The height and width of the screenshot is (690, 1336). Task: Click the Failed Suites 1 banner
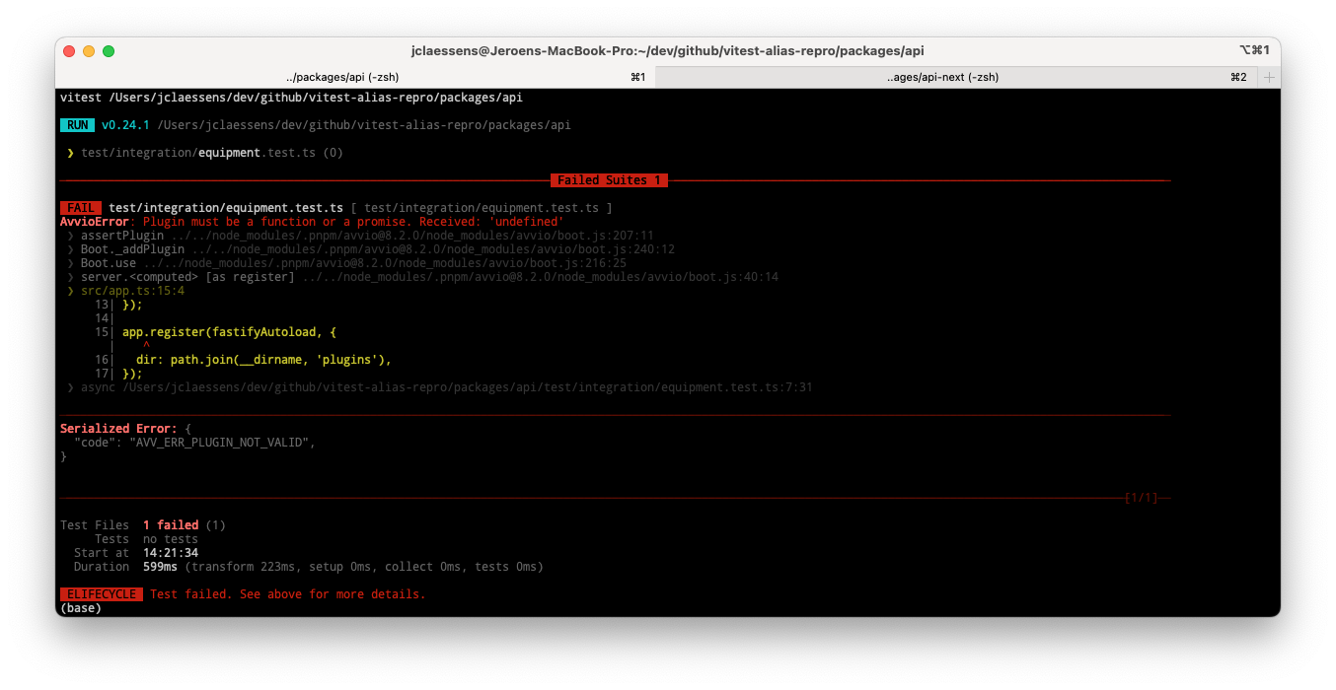point(609,180)
